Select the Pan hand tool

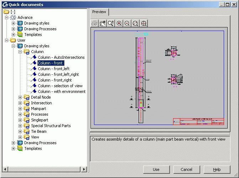pyautogui.click(x=103, y=23)
